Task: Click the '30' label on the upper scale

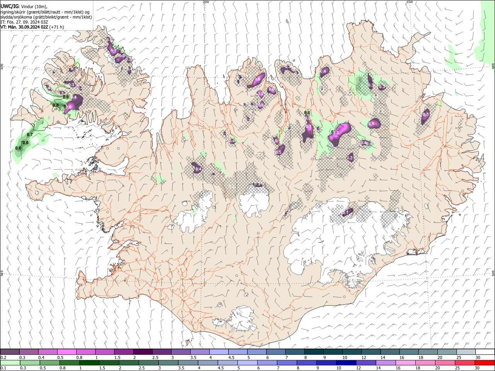Action: point(478,357)
